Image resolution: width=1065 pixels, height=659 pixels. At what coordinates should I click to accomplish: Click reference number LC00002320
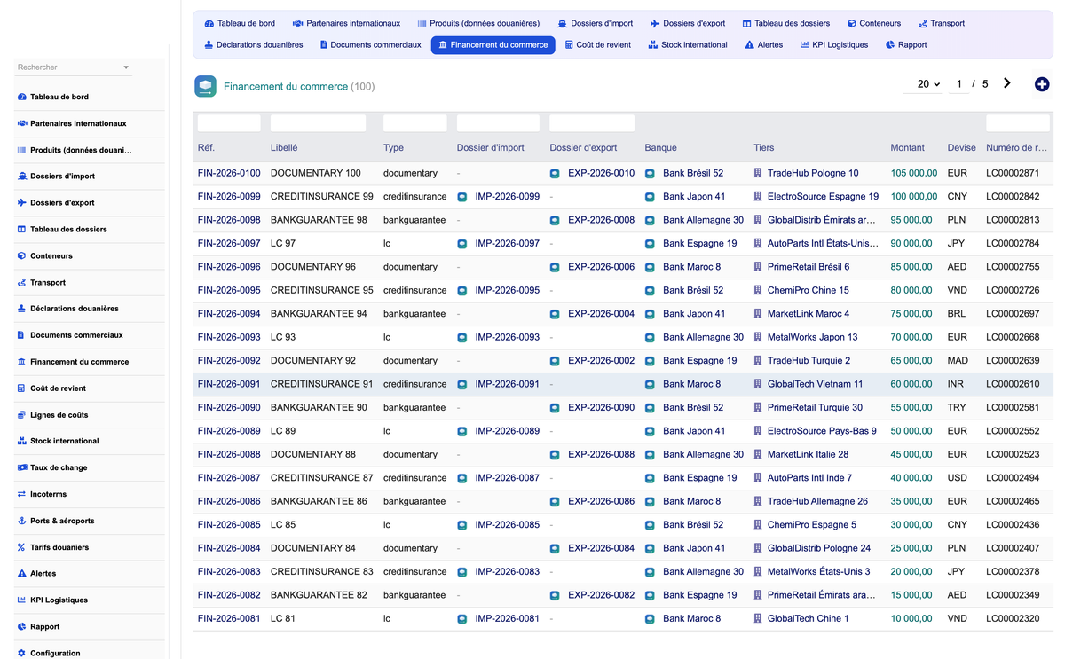click(x=1013, y=618)
